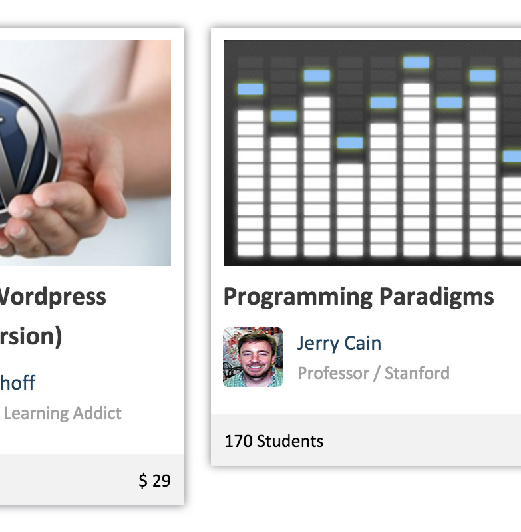Click Jerry Cain's avatar photo
The width and height of the screenshot is (521, 532).
click(253, 357)
